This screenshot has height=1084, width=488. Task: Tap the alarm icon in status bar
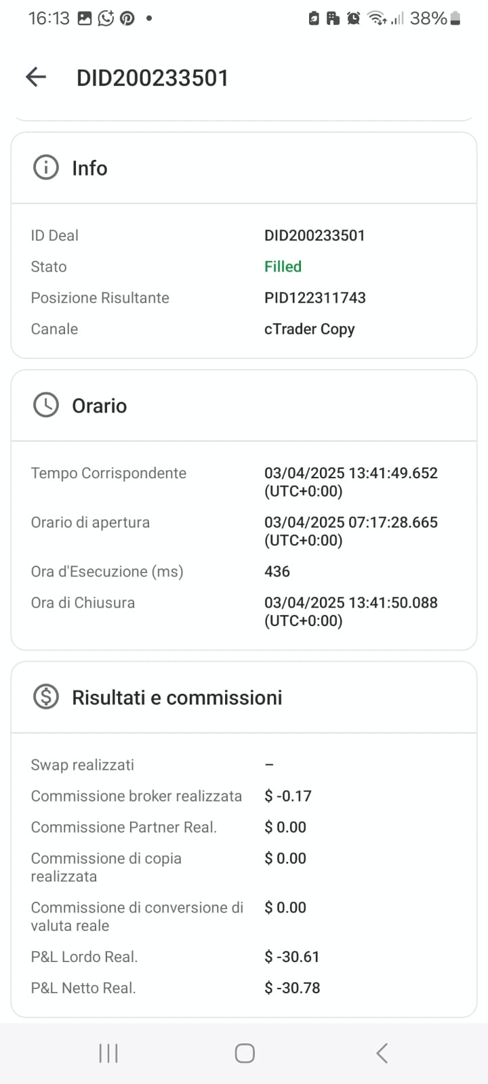[353, 18]
